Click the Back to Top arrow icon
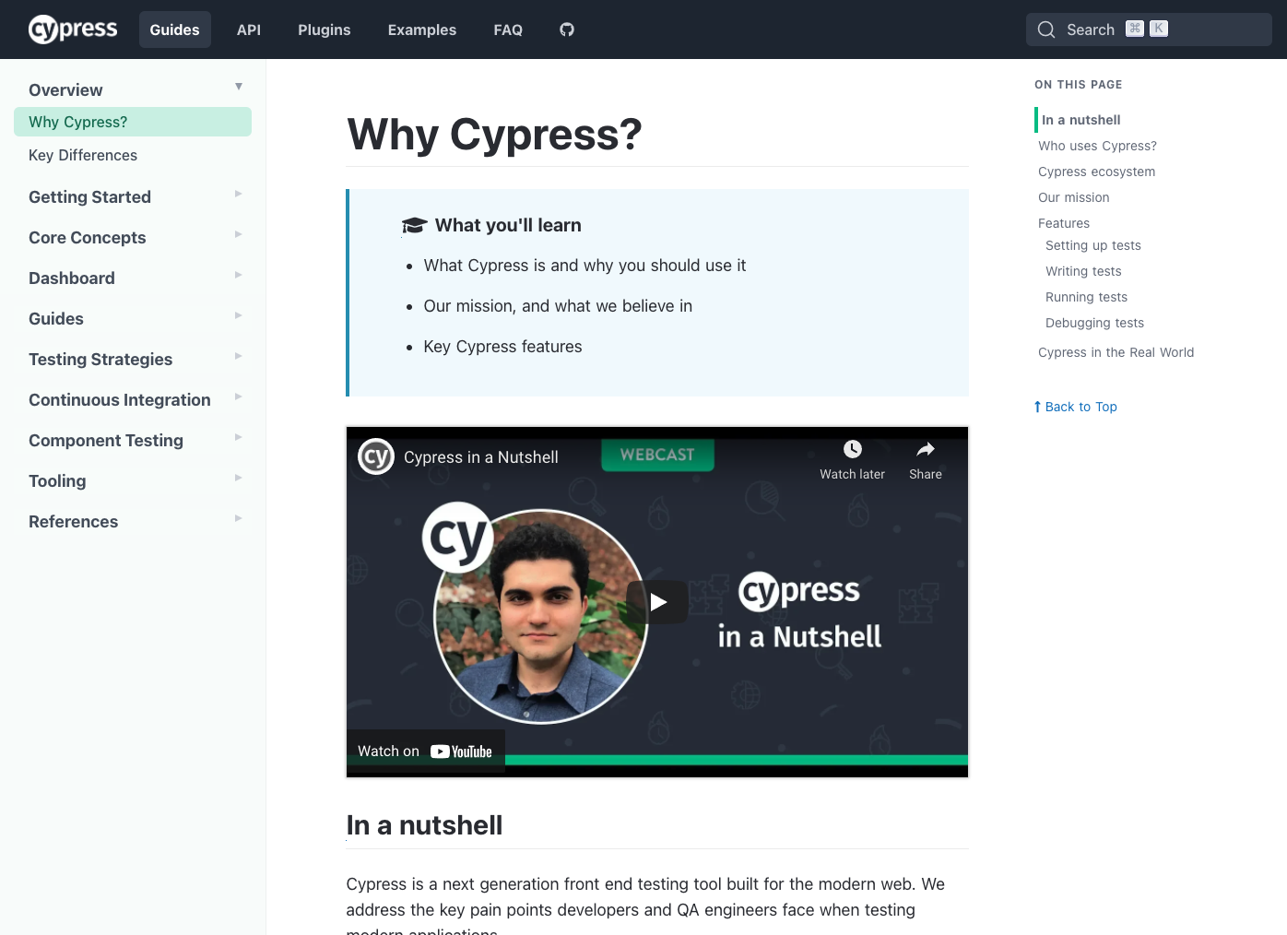 (x=1036, y=406)
